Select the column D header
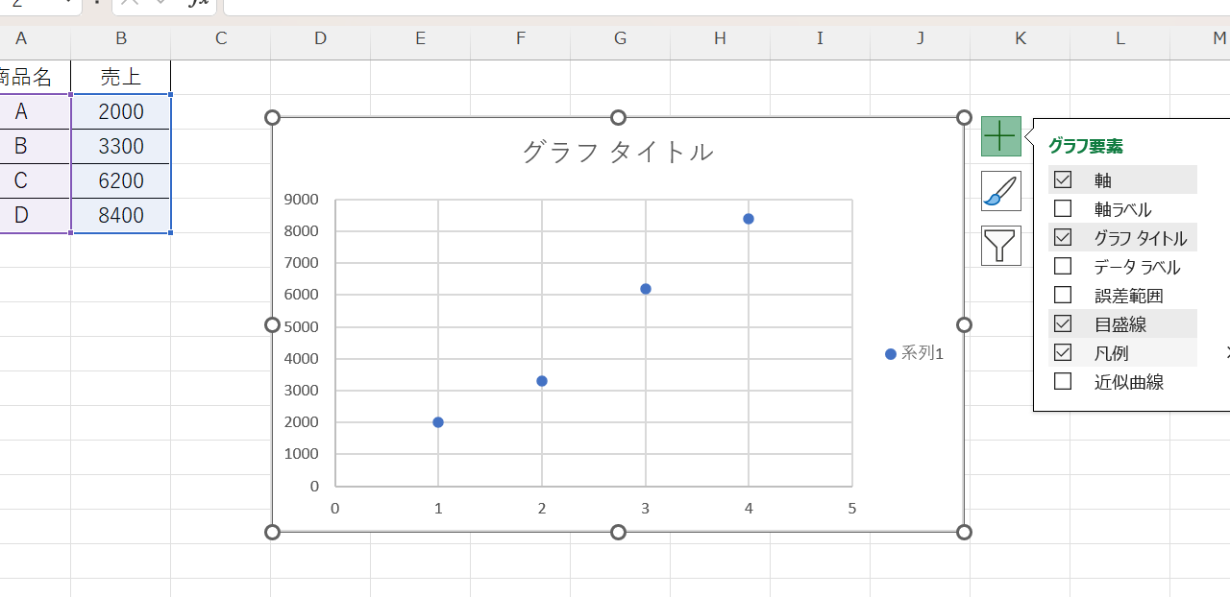This screenshot has width=1230, height=597. click(320, 38)
